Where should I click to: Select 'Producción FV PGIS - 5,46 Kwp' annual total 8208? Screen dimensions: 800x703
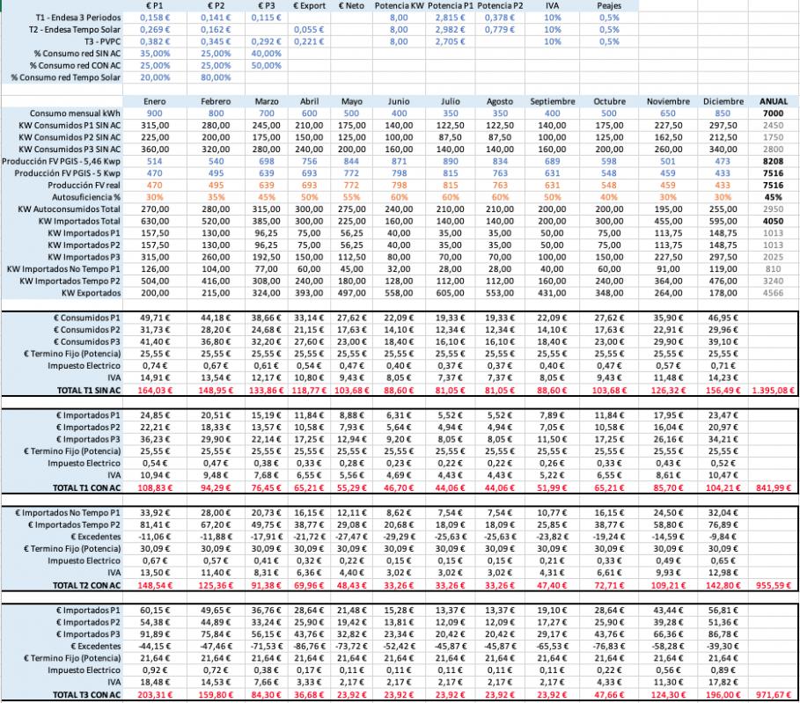[774, 161]
